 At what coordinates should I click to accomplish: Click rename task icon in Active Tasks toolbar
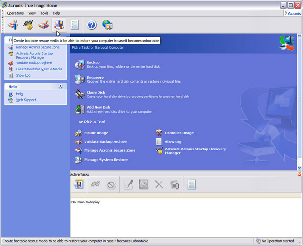pyautogui.click(x=175, y=185)
